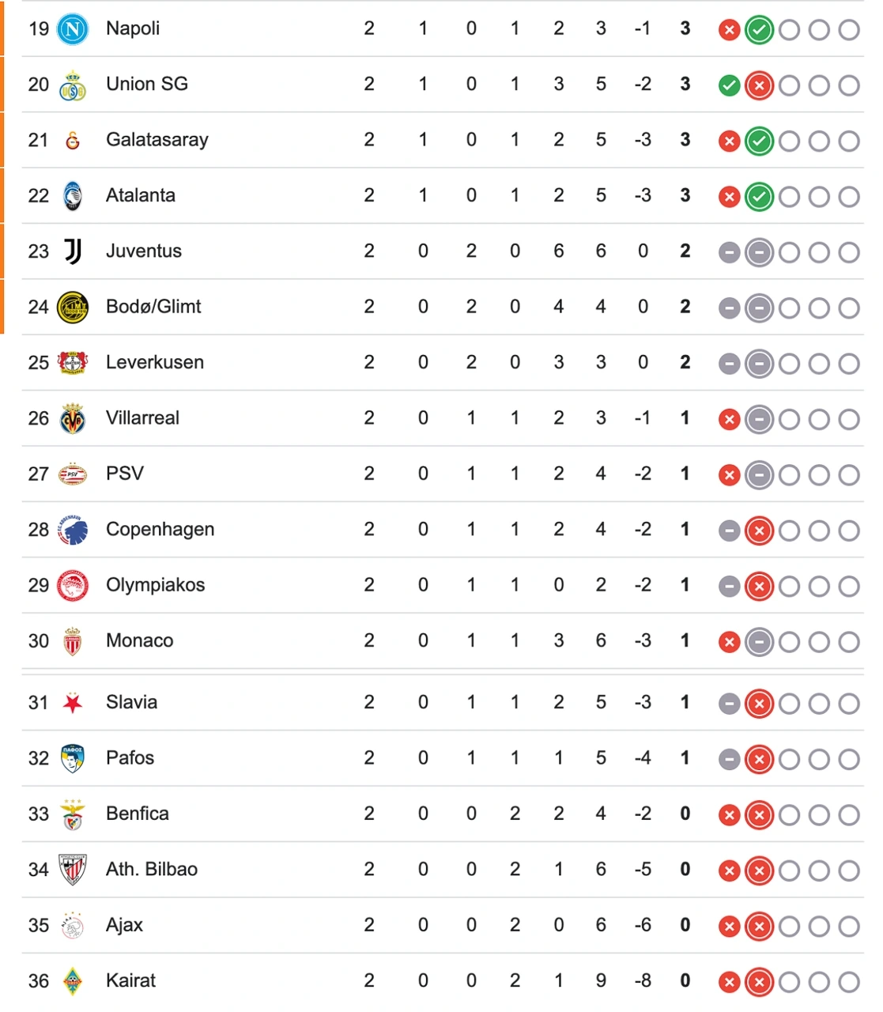Click the Leverkusen club badge
This screenshot has height=1012, width=883.
[x=73, y=363]
